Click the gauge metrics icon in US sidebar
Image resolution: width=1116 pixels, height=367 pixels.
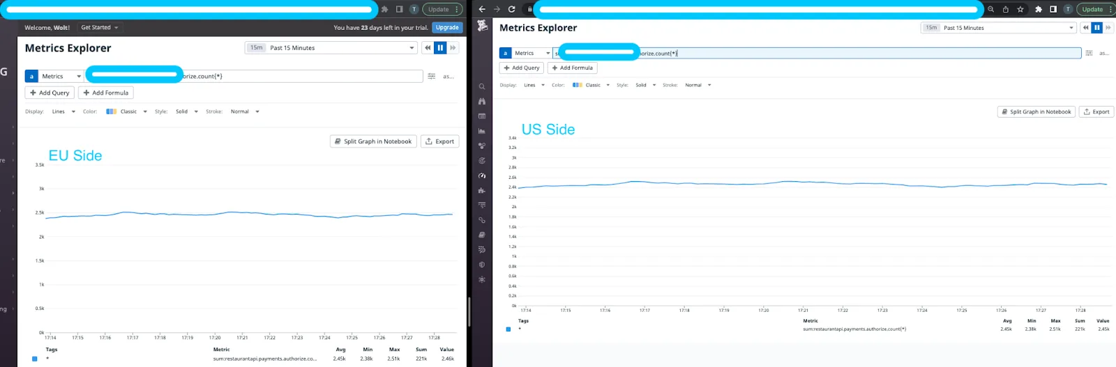(482, 175)
